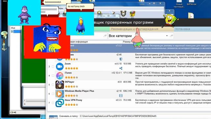Switch to the Рекомендации и подтверждения tab
The width and height of the screenshot is (211, 119).
pyautogui.click(x=142, y=29)
